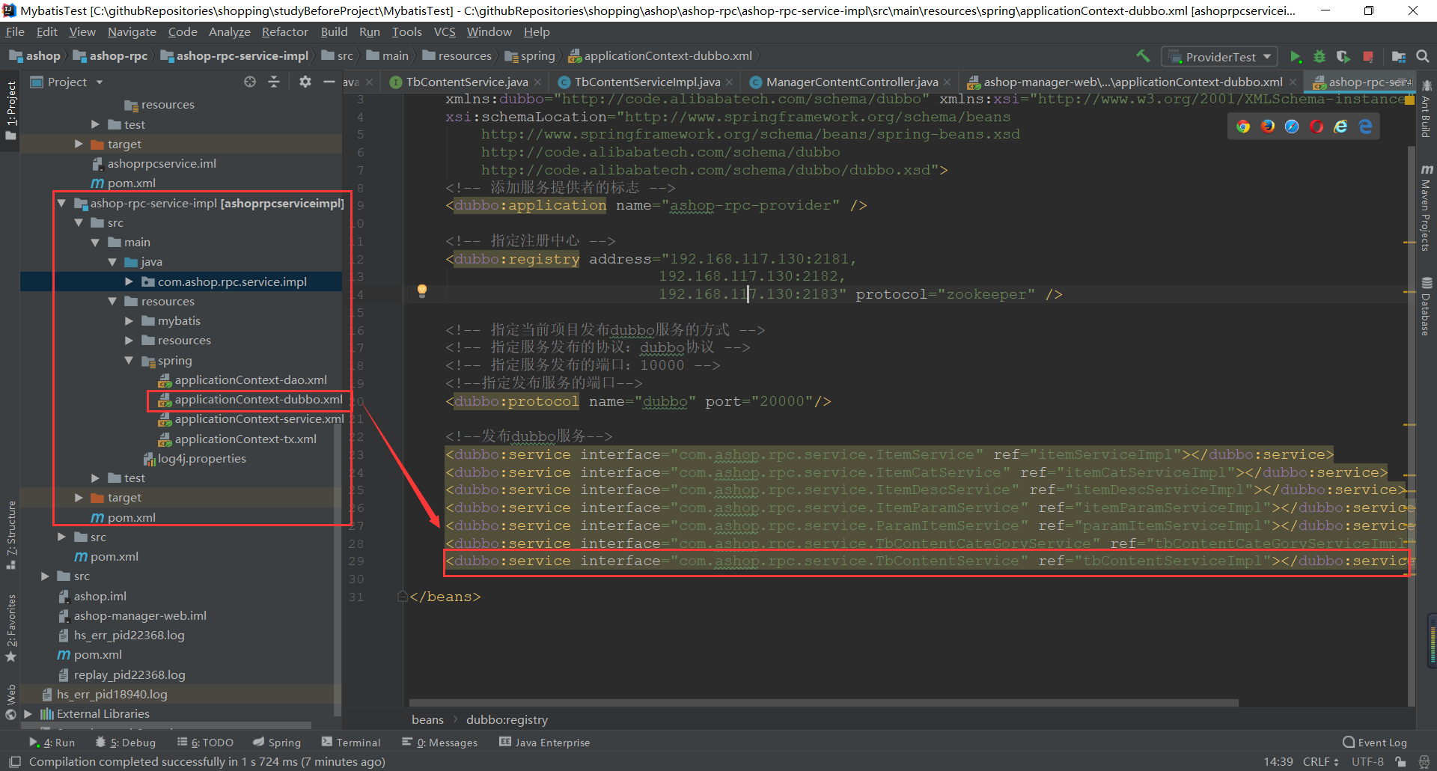Open the 5: Debug tool window
Image resolution: width=1437 pixels, height=771 pixels.
126,743
